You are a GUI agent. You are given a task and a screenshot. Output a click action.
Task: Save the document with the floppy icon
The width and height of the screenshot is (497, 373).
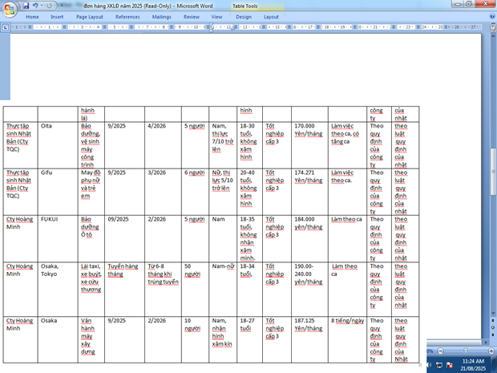coord(26,6)
